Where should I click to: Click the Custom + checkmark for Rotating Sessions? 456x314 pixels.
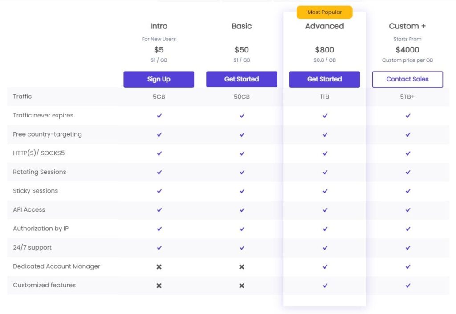(x=408, y=172)
